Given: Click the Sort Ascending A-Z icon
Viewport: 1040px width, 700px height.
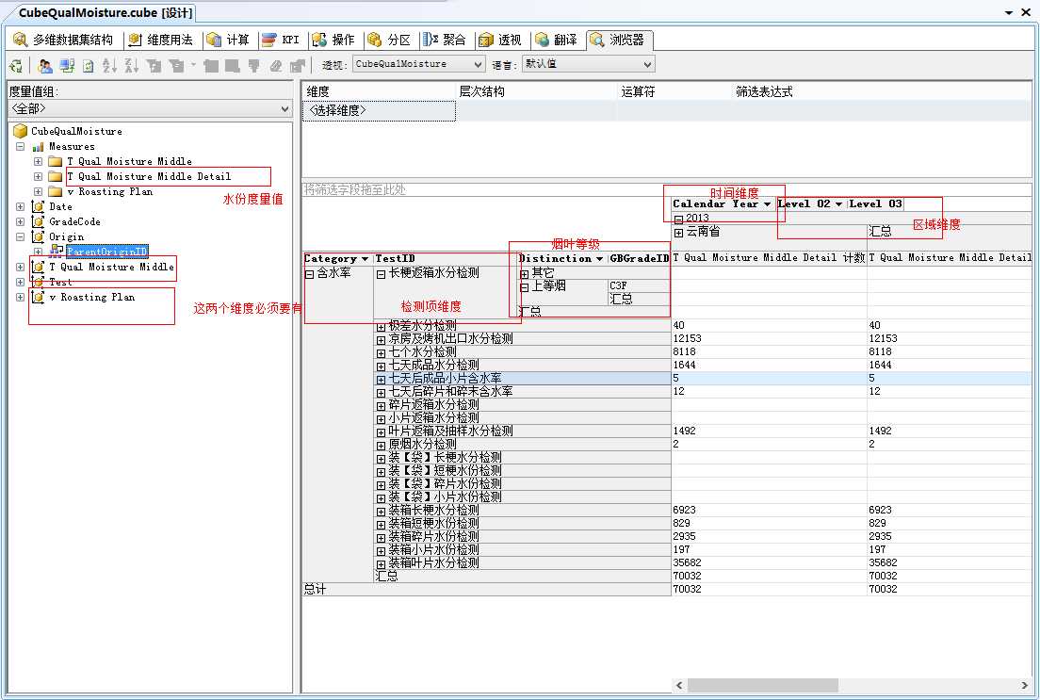Looking at the screenshot, I should (x=109, y=65).
